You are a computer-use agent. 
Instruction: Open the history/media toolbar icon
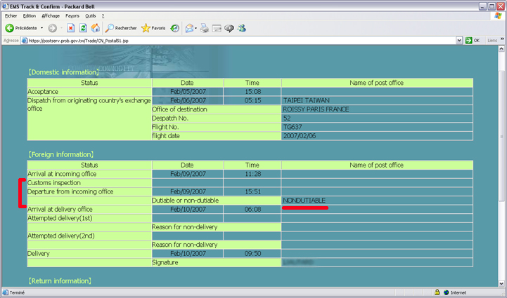tap(174, 28)
